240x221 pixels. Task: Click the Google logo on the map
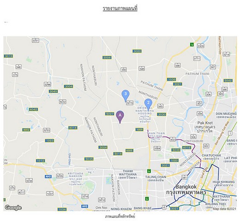[13, 208]
